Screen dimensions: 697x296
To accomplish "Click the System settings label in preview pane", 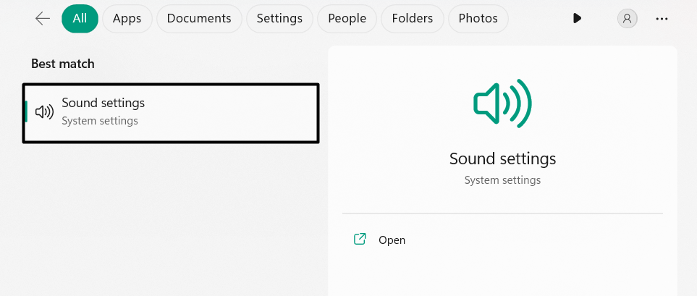I will (x=502, y=179).
